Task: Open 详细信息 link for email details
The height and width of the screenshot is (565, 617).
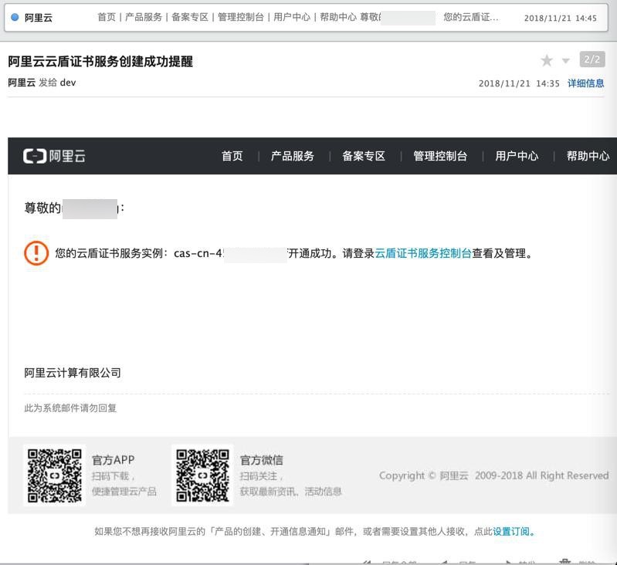Action: click(x=585, y=83)
